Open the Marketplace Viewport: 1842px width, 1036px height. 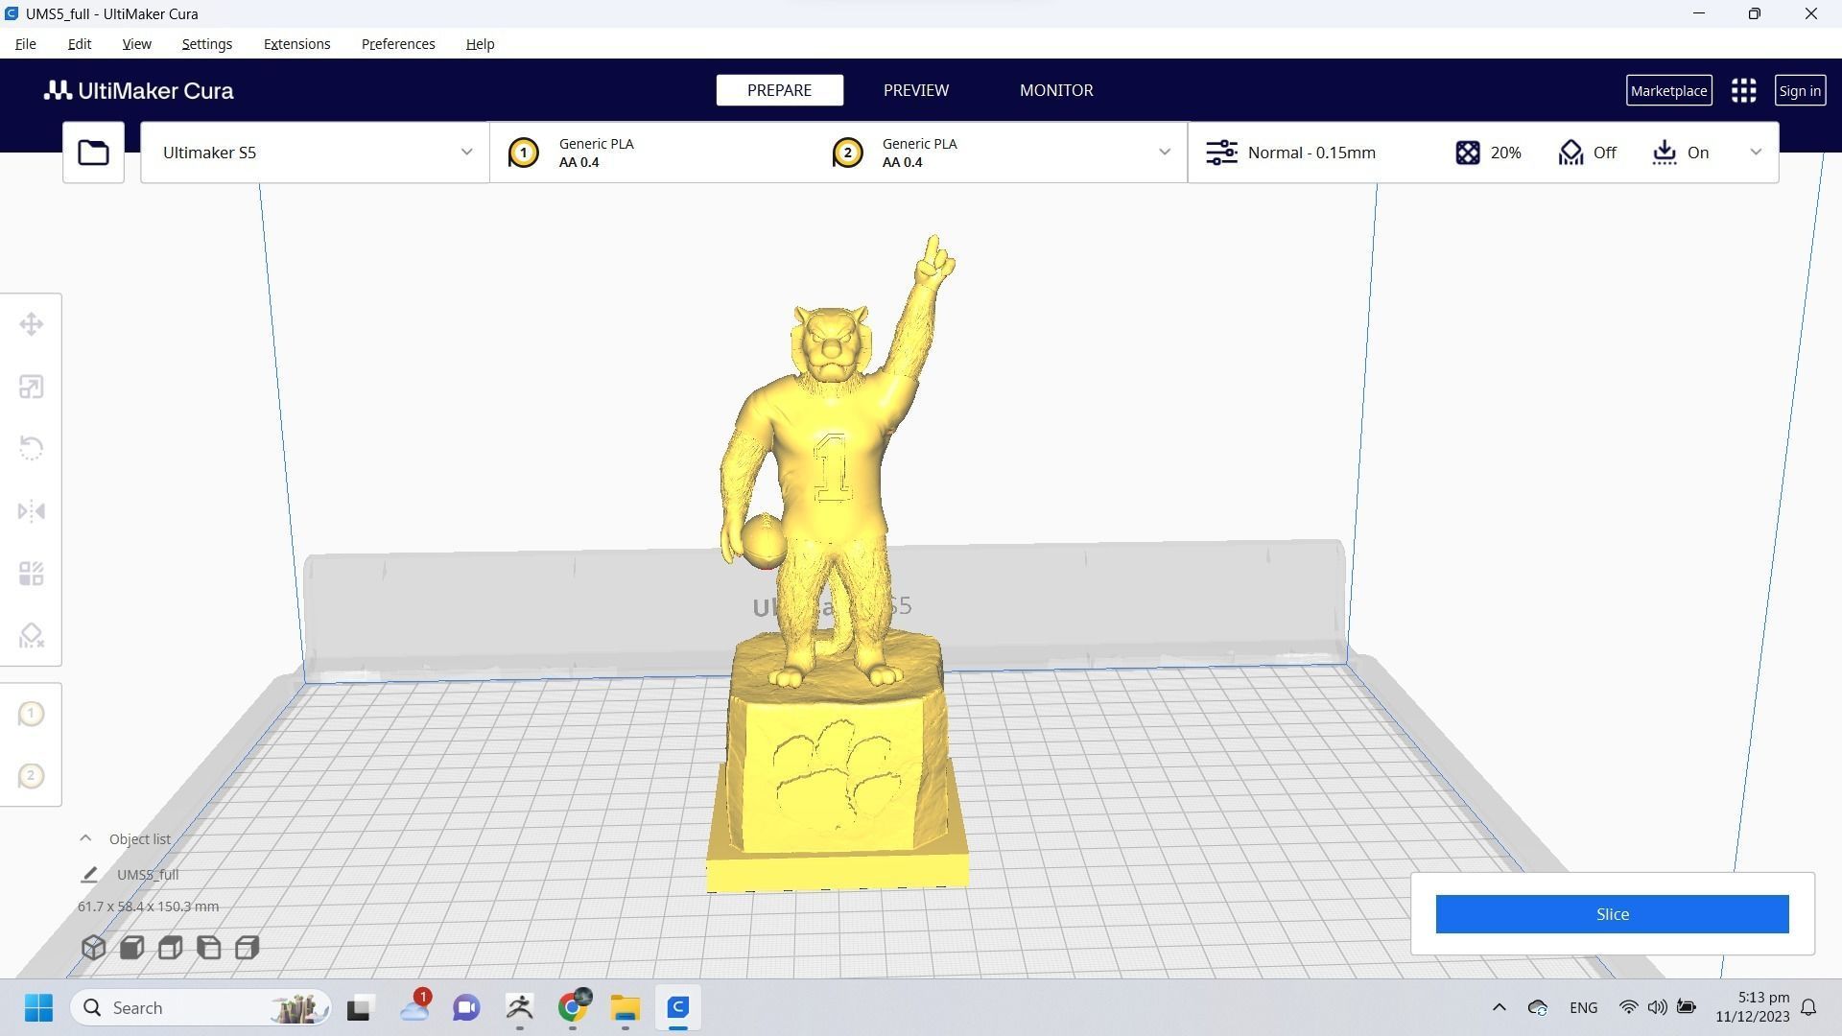pyautogui.click(x=1668, y=91)
